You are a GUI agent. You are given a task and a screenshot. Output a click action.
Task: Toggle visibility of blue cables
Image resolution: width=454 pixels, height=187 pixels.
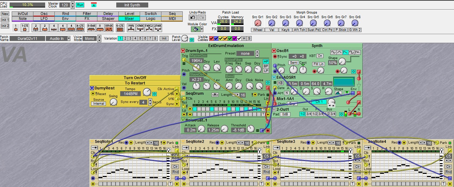(217, 38)
